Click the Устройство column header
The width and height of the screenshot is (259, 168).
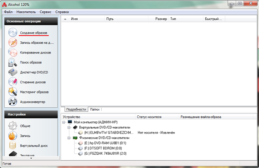pyautogui.click(x=98, y=117)
